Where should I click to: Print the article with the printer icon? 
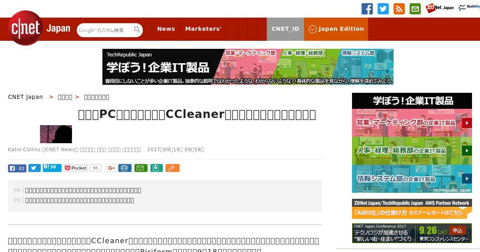(125, 168)
